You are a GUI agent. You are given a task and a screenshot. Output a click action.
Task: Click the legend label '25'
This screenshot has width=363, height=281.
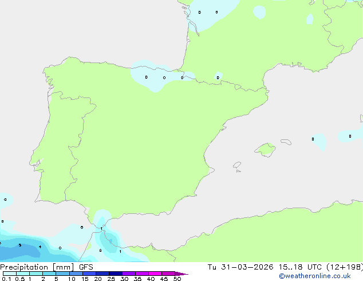(x=111, y=279)
